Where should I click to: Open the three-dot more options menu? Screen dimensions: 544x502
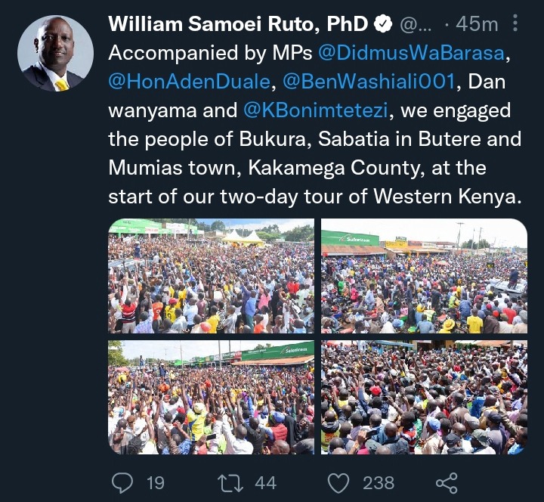coord(515,23)
